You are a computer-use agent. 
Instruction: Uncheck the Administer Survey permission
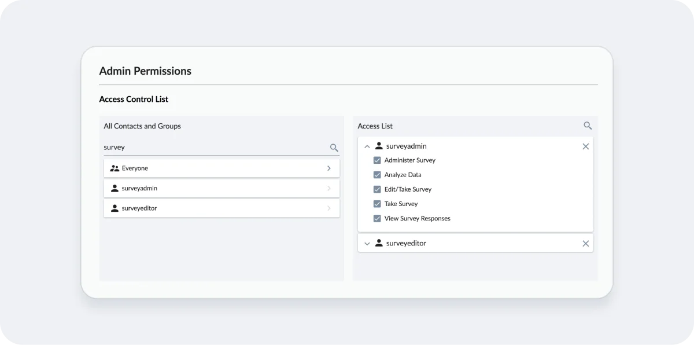(377, 160)
